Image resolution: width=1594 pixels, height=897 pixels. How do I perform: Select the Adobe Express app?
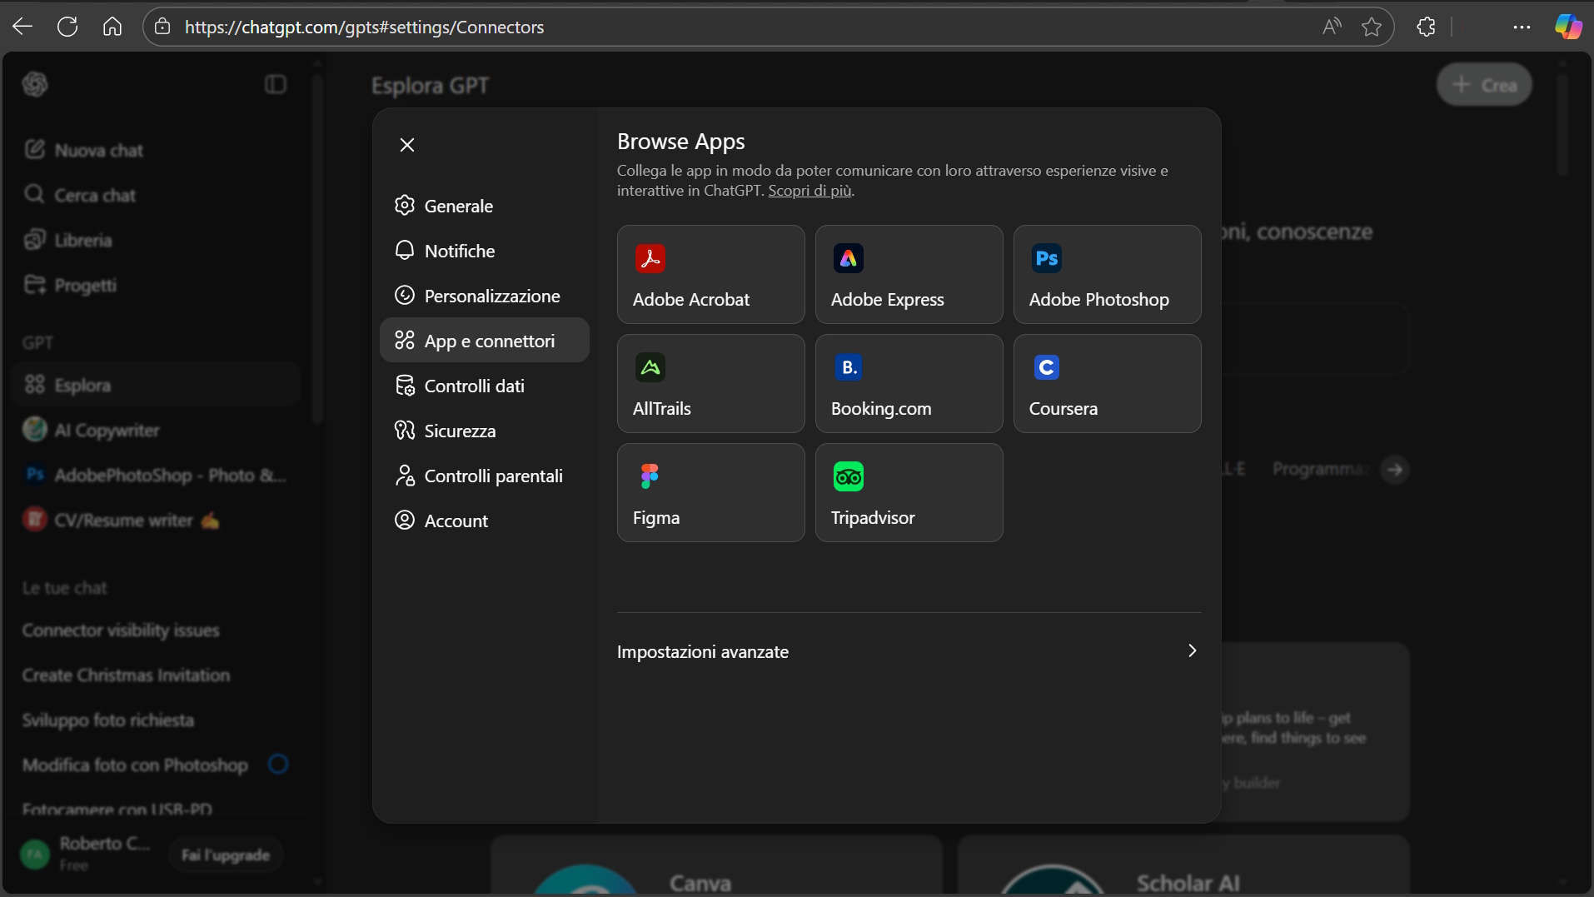click(x=909, y=275)
